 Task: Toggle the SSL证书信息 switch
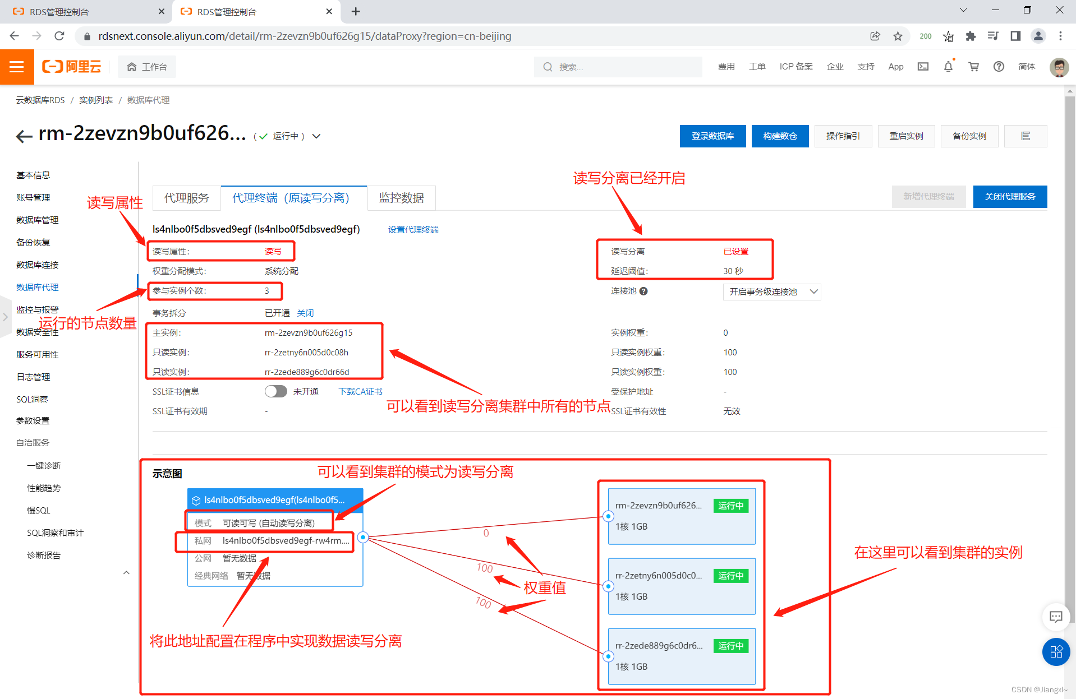pos(275,391)
